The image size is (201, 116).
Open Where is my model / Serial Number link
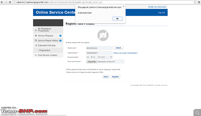pyautogui.click(x=125, y=53)
